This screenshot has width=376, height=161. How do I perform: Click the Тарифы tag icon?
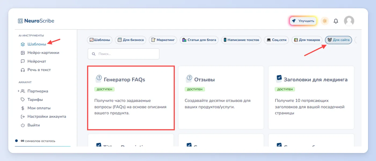click(x=23, y=100)
